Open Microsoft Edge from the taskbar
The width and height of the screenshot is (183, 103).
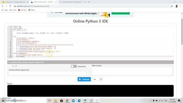tap(79, 100)
